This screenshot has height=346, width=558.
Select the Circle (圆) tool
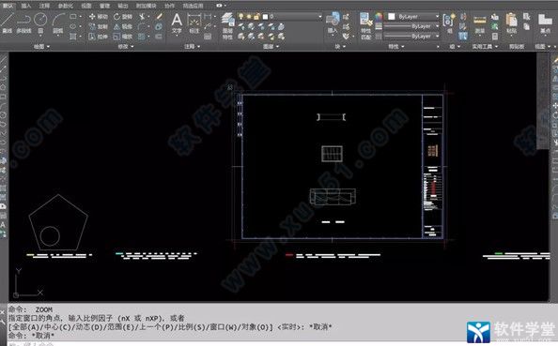pos(40,23)
